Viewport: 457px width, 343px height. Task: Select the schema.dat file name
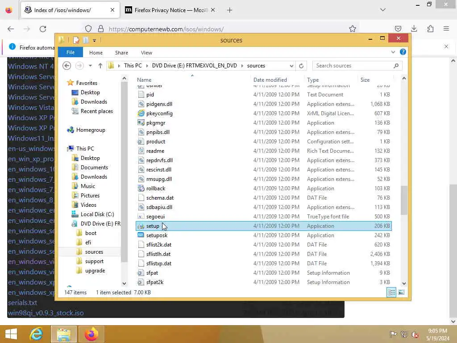160,198
